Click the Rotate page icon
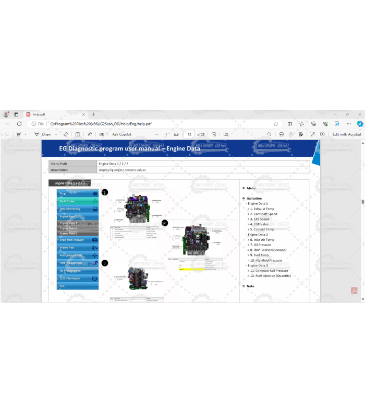This screenshot has width=365, height=418. (214, 134)
